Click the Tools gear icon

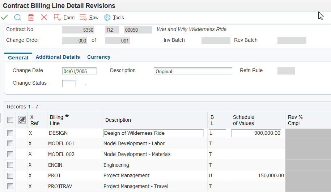click(107, 17)
